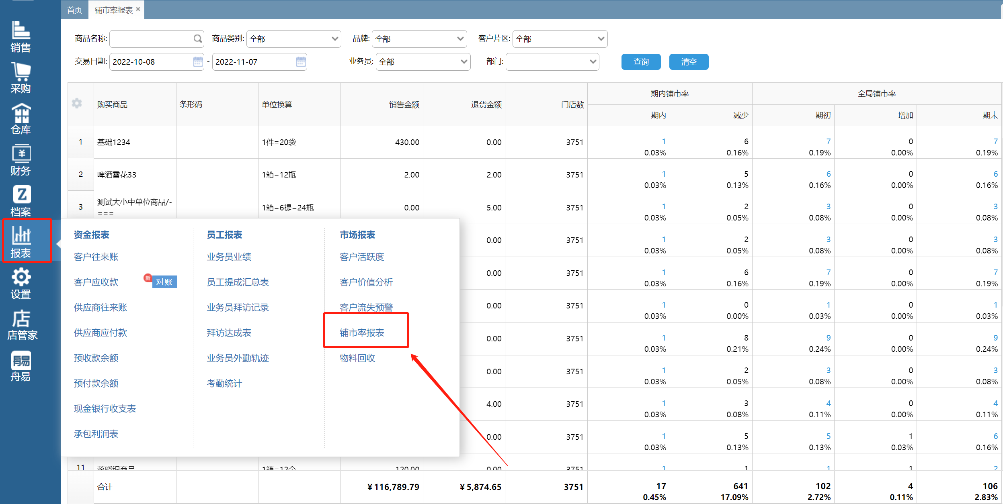The image size is (1003, 504).
Task: Open 现金银行收支表 link
Action: [x=105, y=408]
